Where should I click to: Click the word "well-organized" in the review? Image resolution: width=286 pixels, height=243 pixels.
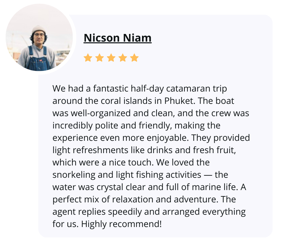point(101,113)
